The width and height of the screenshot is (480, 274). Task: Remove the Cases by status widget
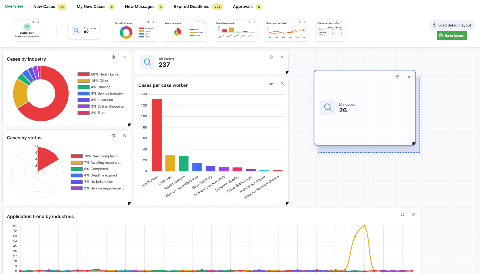pos(125,136)
